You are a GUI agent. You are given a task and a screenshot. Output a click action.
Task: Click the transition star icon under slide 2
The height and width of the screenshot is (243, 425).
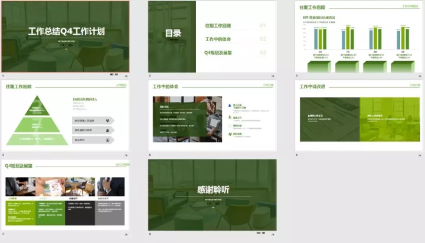pyautogui.click(x=273, y=76)
